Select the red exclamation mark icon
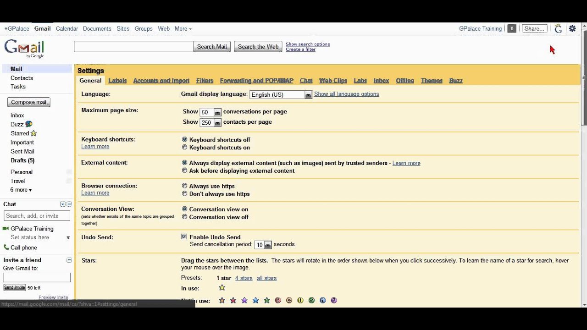Screen dimensions: 587x330 [278, 301]
